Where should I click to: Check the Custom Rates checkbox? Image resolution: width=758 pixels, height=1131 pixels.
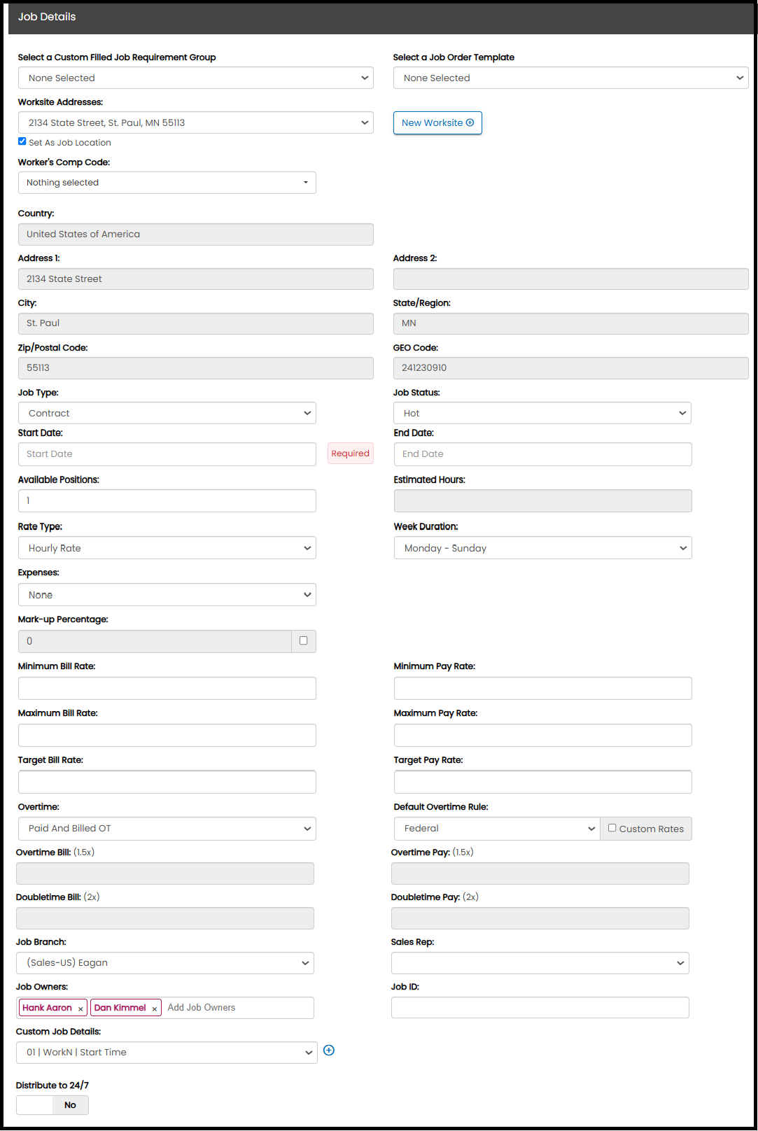pos(612,828)
